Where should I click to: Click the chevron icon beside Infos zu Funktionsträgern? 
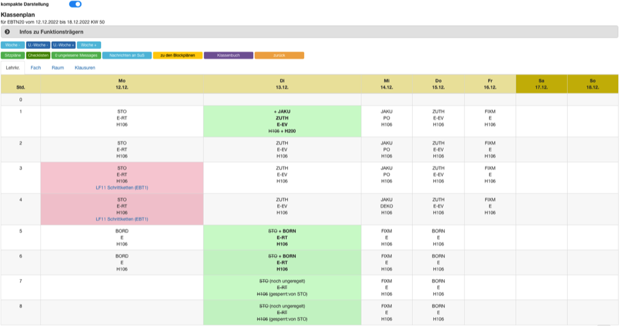(7, 32)
